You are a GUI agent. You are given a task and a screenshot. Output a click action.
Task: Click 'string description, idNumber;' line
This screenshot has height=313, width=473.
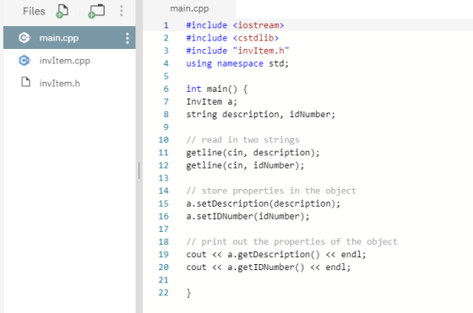point(261,115)
